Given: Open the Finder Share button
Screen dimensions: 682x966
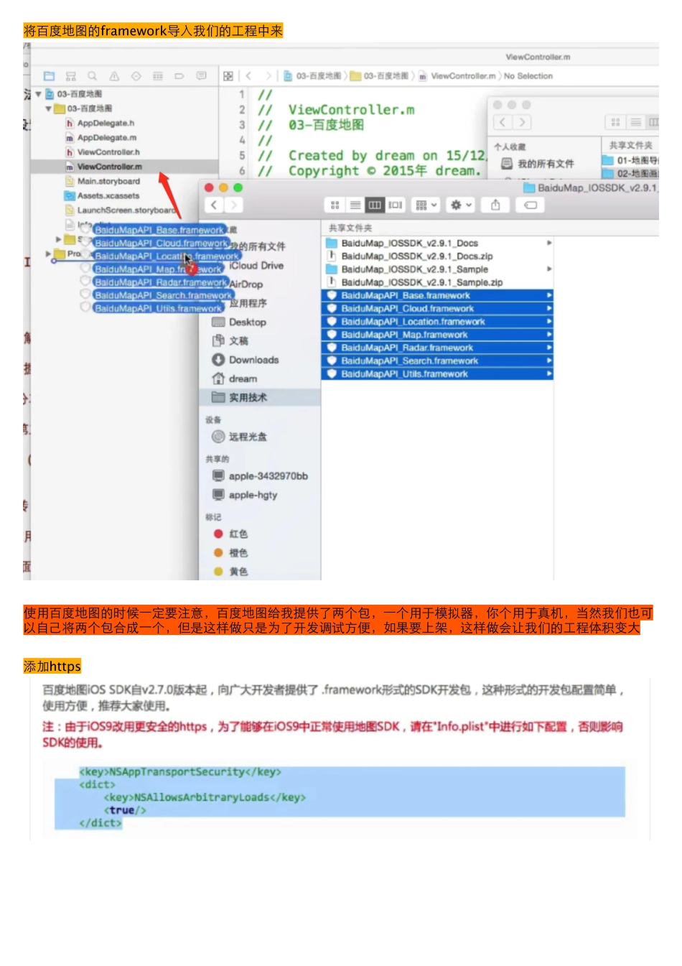Looking at the screenshot, I should [x=494, y=205].
